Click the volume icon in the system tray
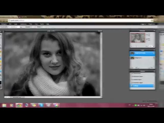The image size is (164, 123). (144, 105)
